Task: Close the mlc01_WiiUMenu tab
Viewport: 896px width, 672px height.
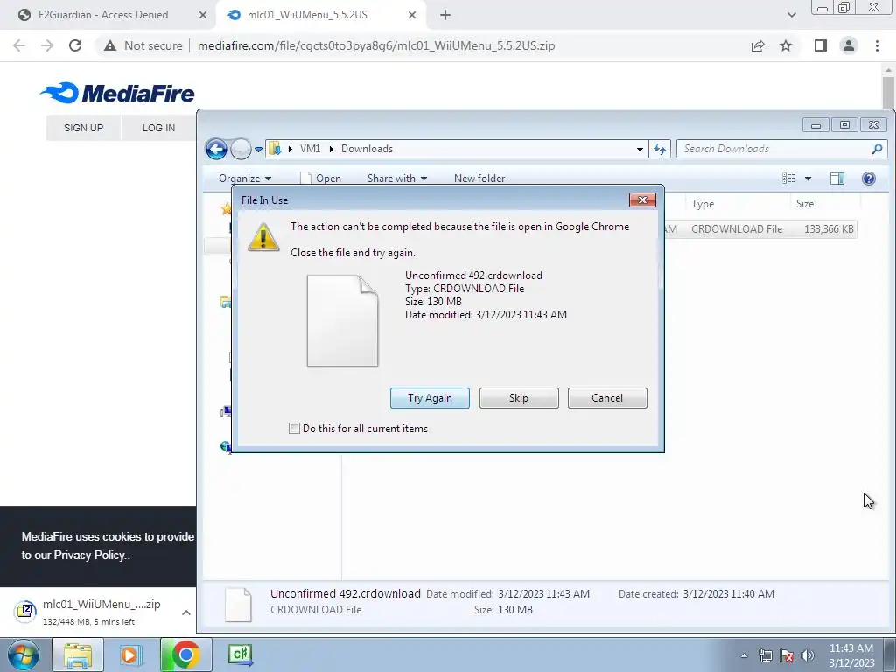Action: click(x=412, y=15)
